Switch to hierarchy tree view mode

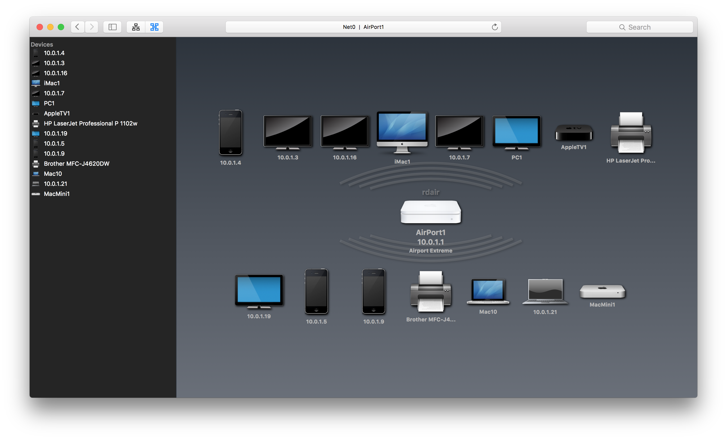pos(136,27)
